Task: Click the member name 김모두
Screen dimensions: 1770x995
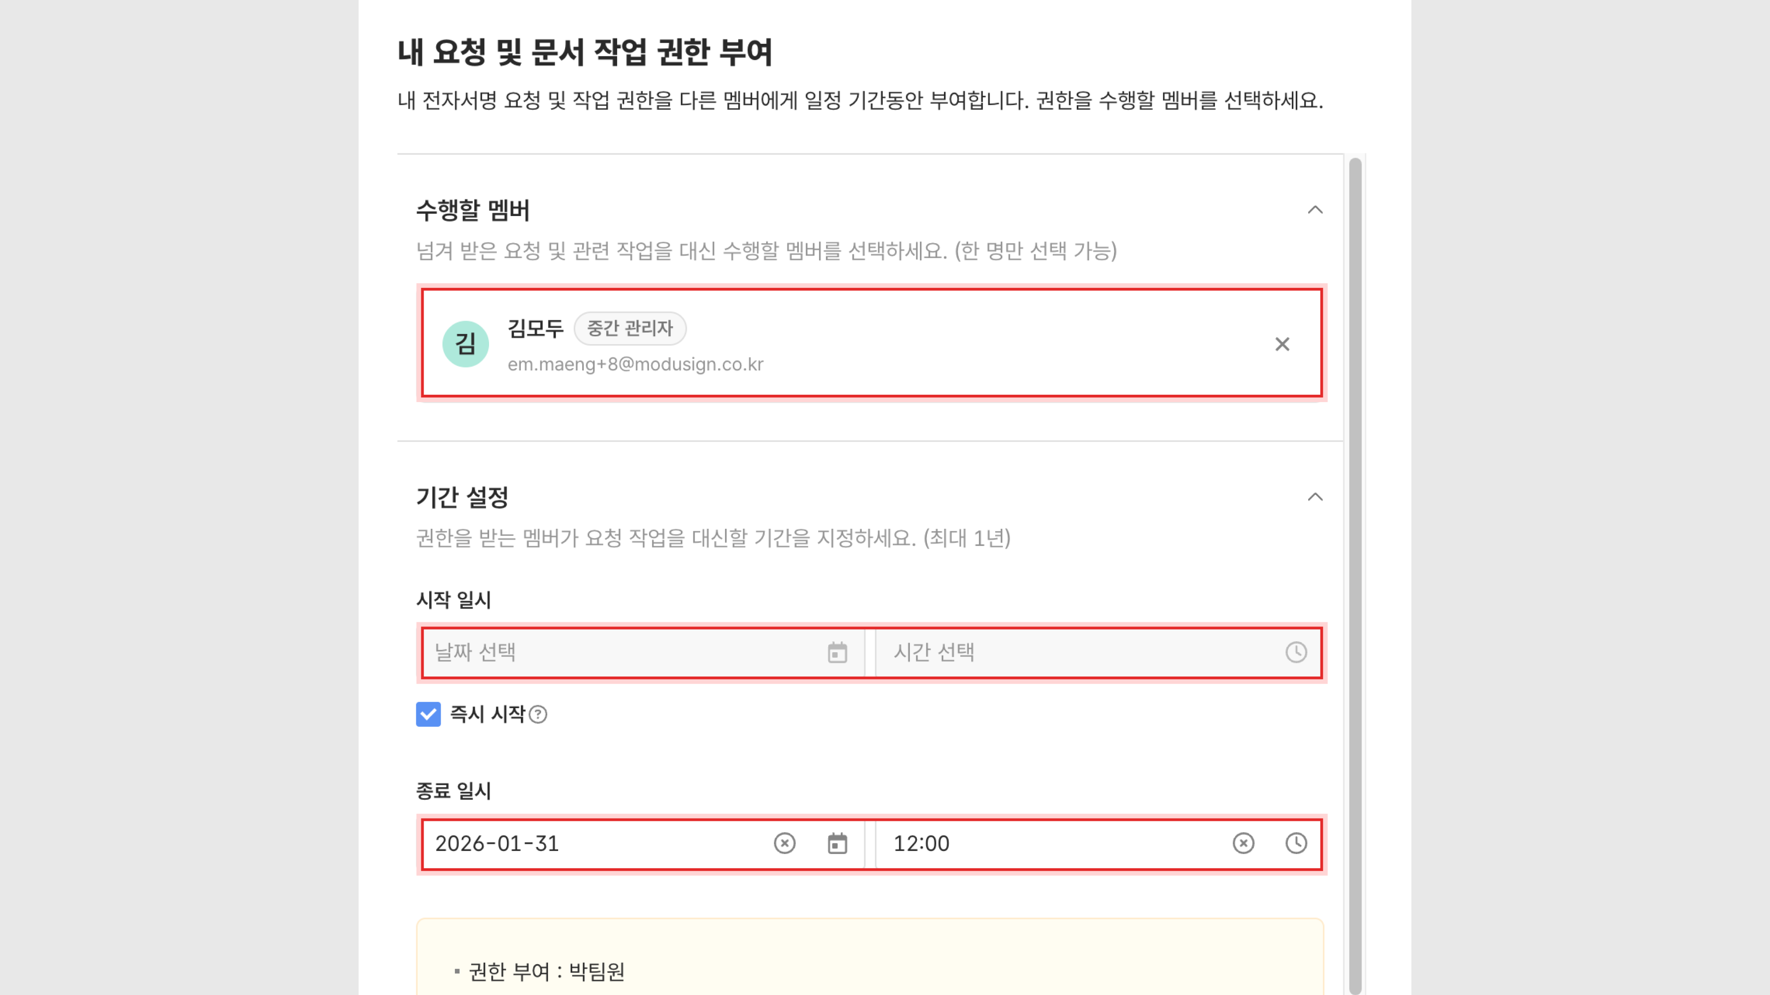Action: tap(535, 328)
